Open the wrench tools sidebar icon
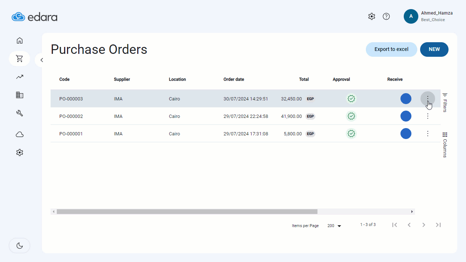 (20, 113)
